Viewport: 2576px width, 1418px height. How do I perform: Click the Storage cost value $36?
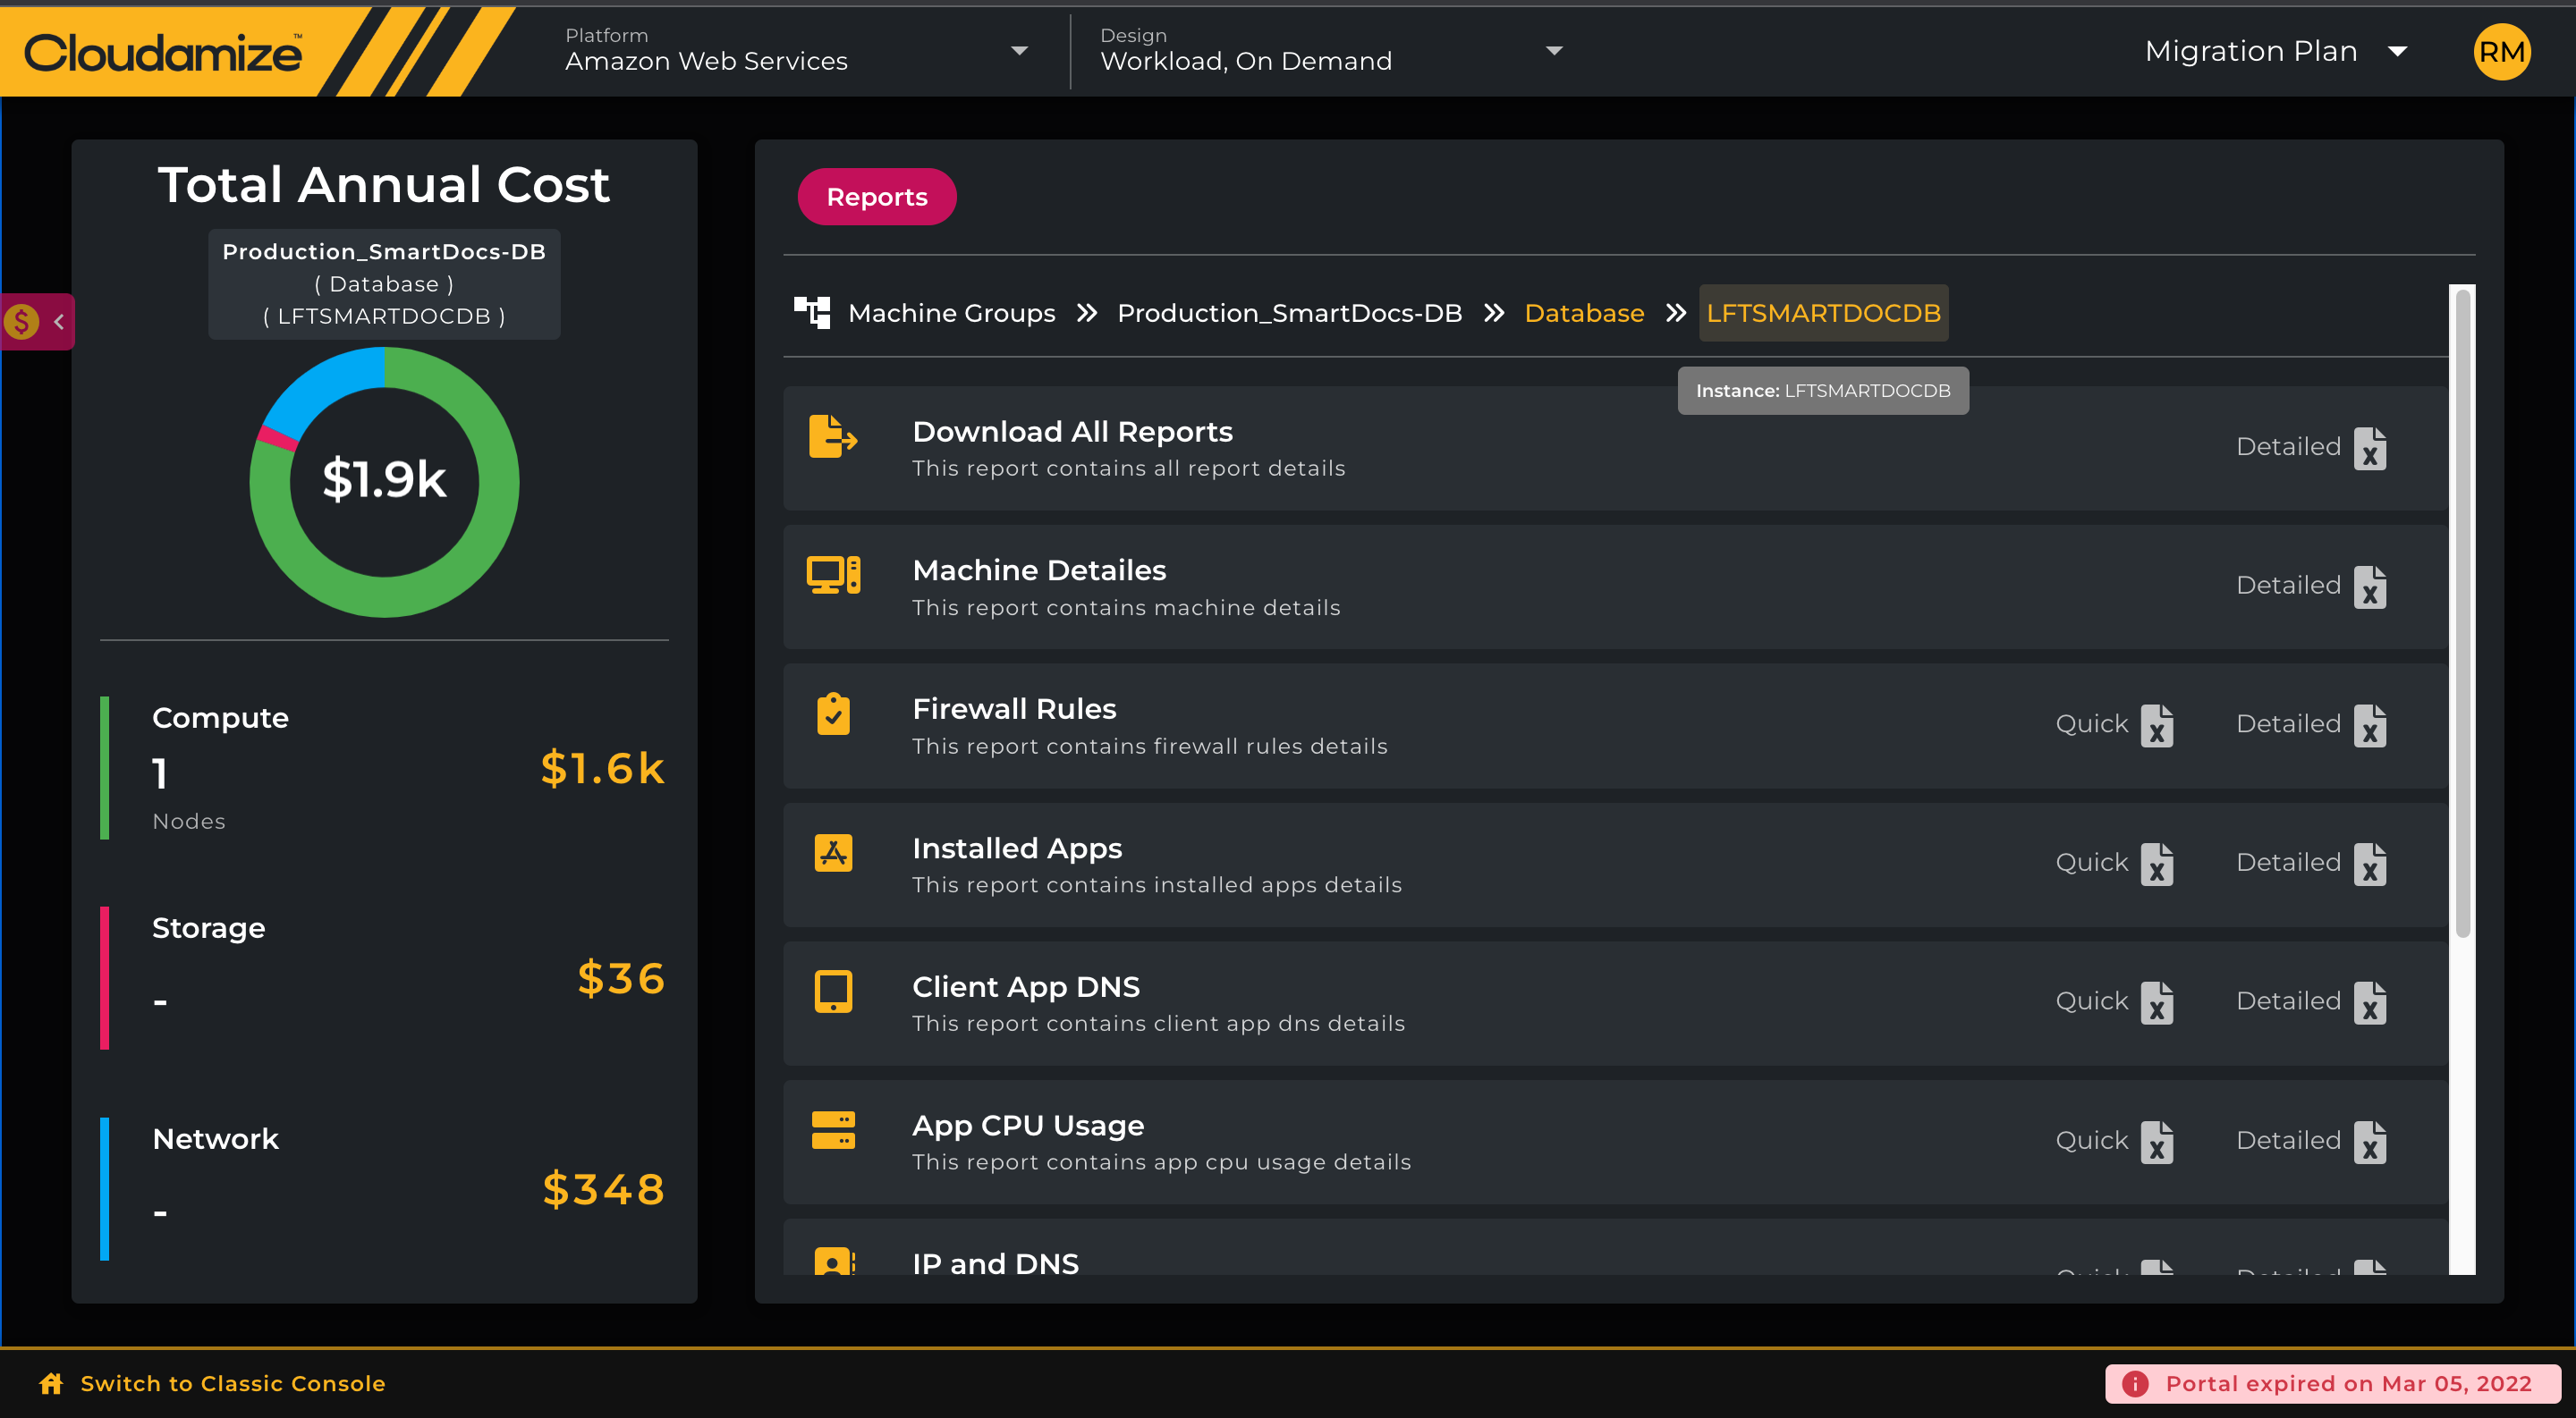coord(621,977)
